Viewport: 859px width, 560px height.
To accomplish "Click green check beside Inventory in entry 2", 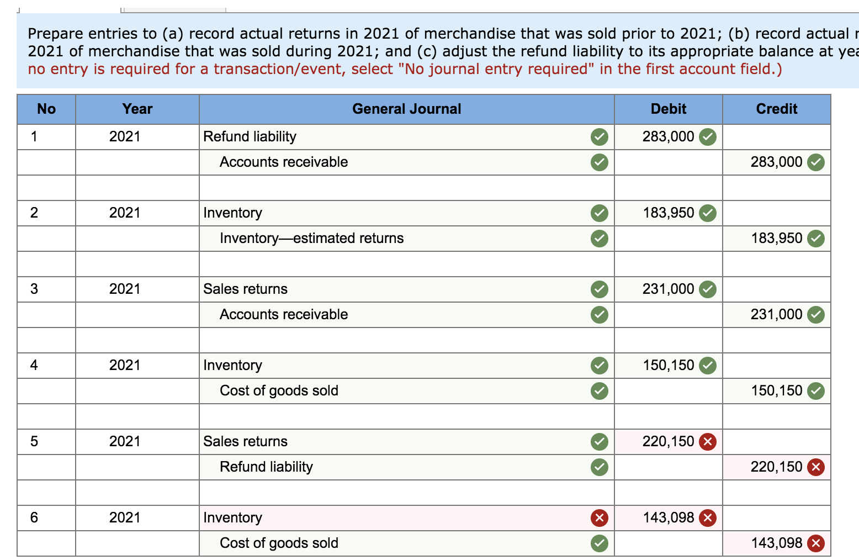I will point(599,213).
